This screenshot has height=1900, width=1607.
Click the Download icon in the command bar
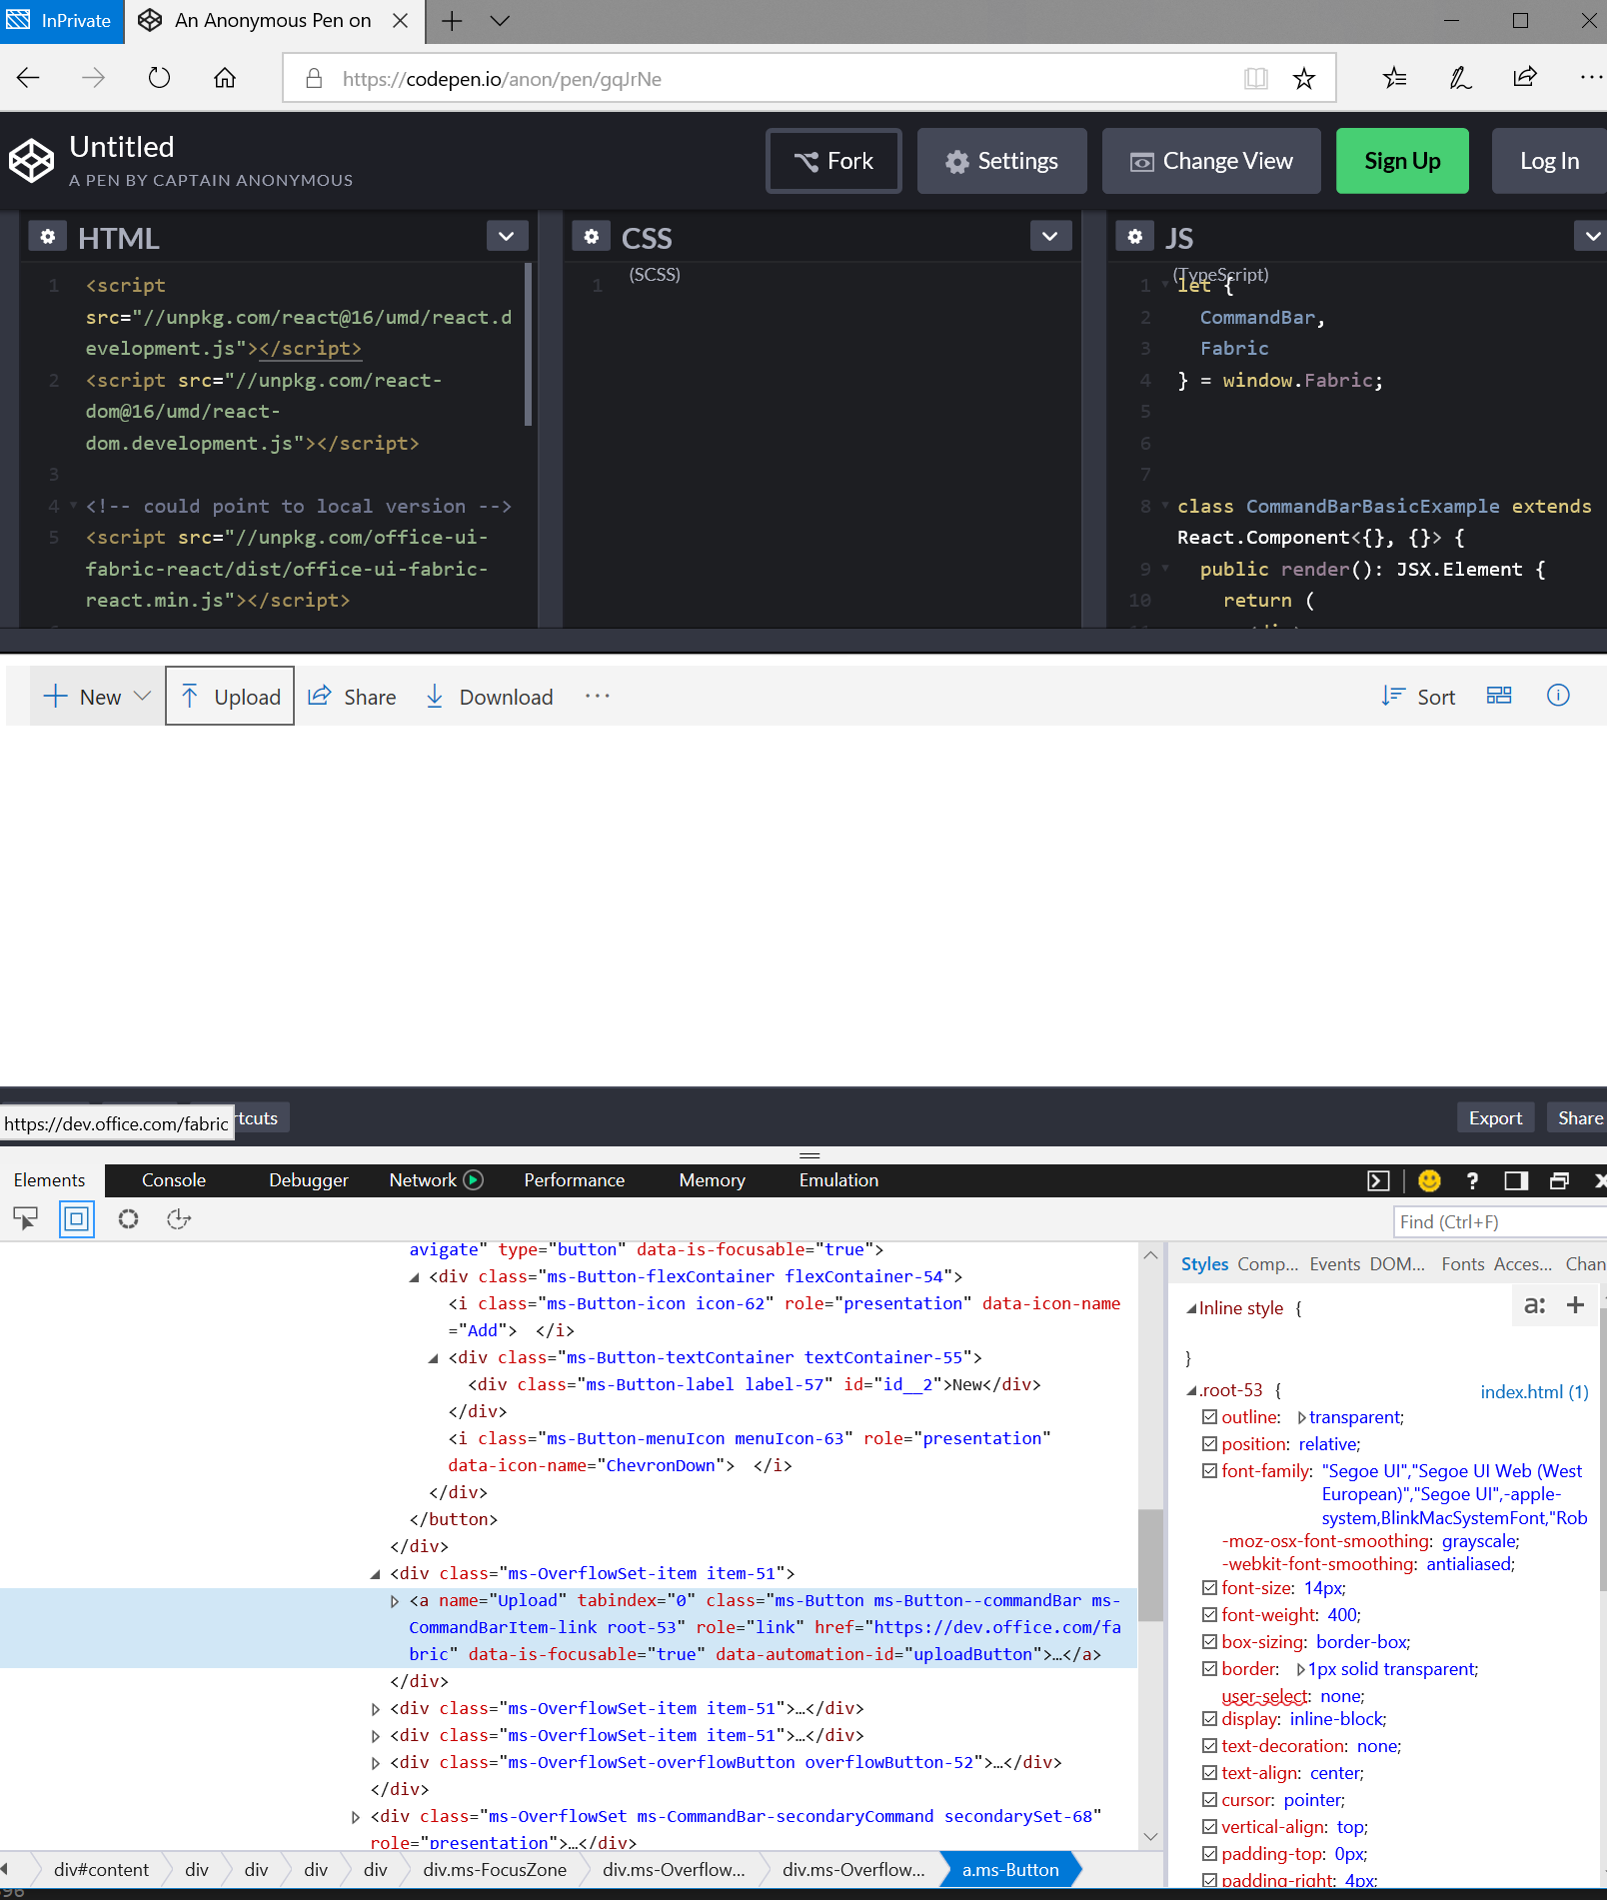coord(436,696)
